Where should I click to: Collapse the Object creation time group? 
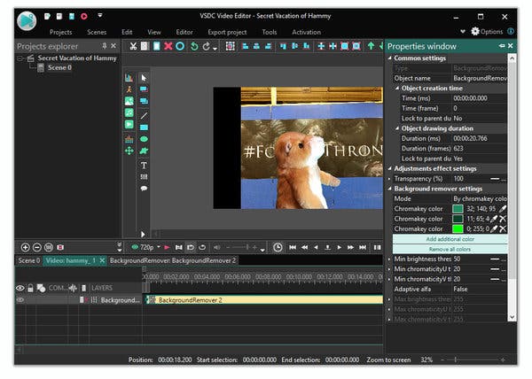click(x=397, y=88)
